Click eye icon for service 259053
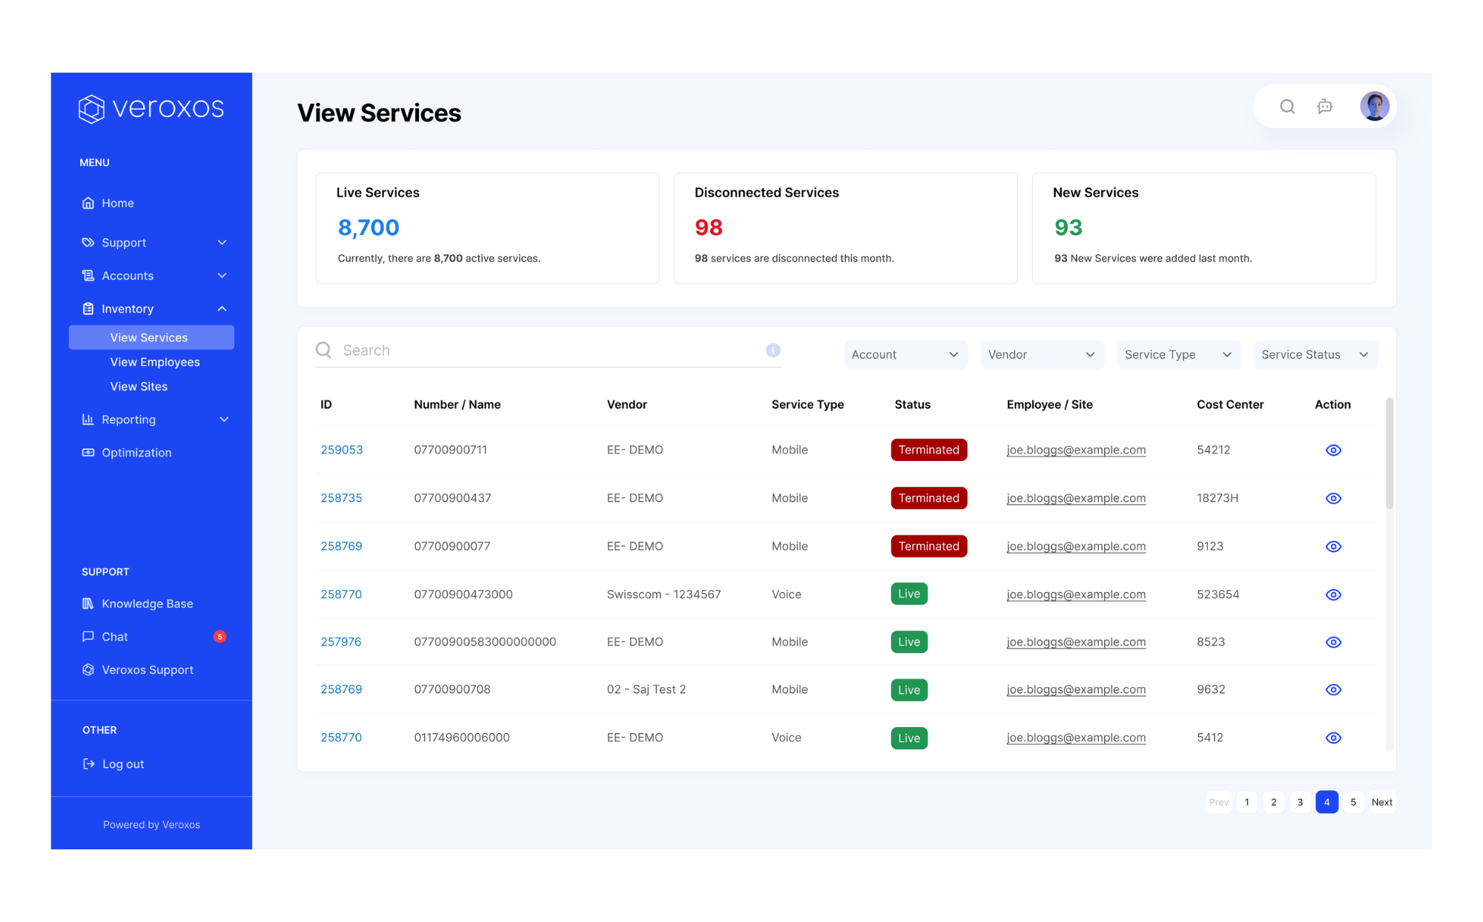 click(1333, 451)
